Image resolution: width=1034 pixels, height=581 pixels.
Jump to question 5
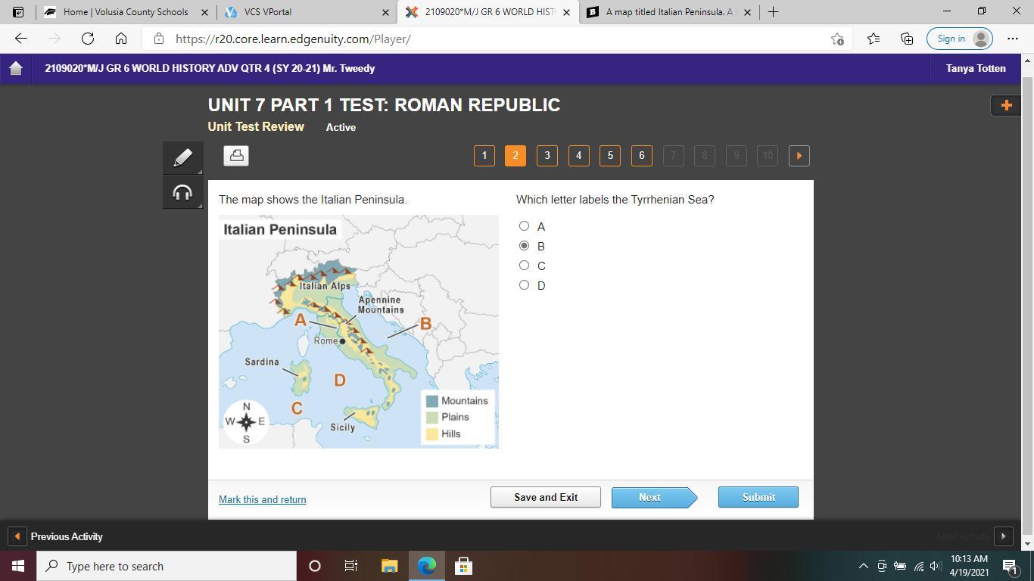610,156
